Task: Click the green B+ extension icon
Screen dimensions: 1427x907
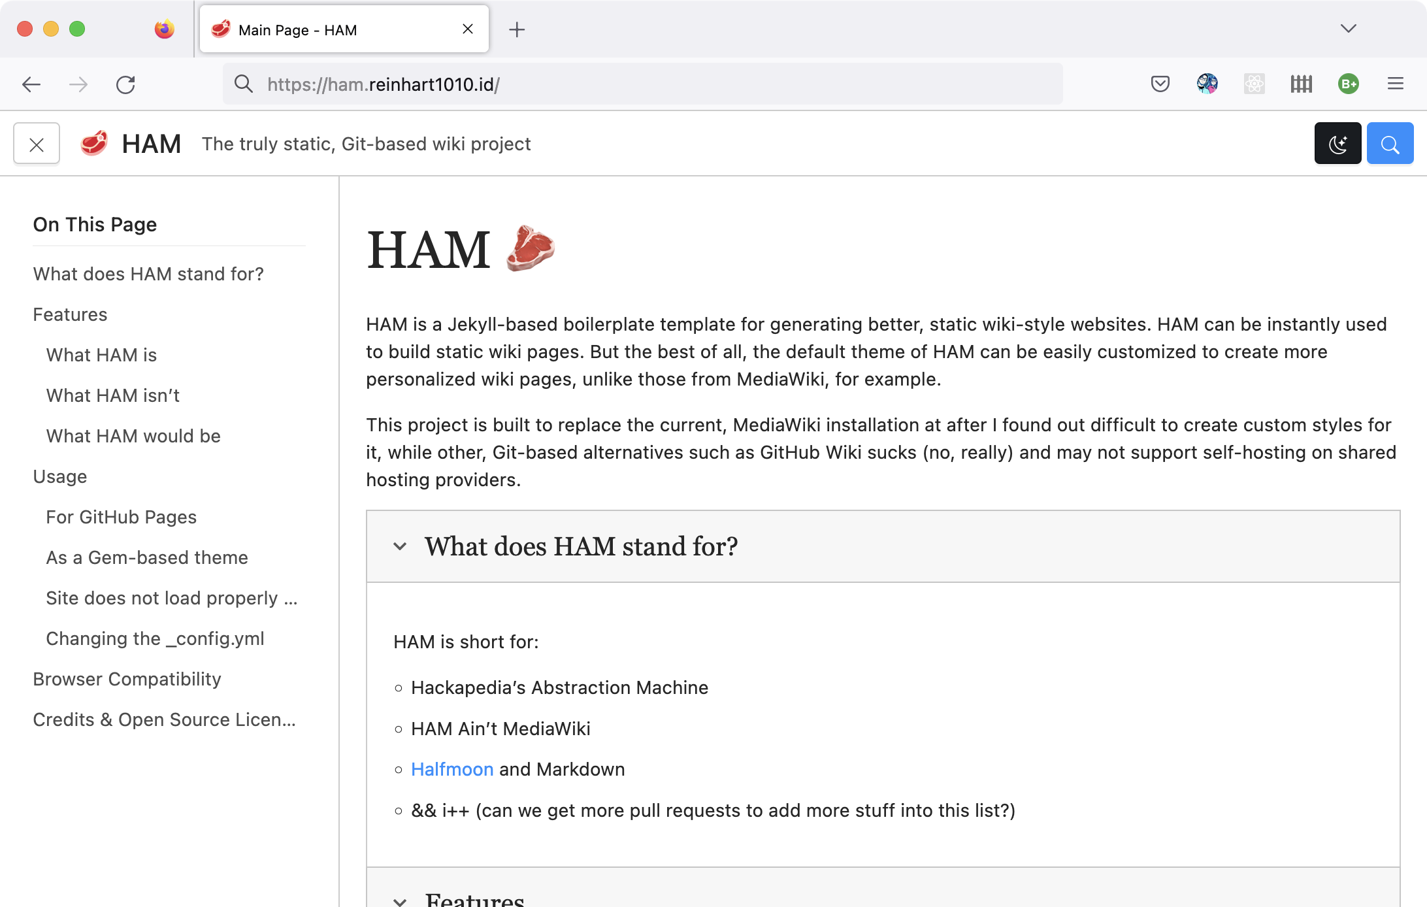Action: point(1348,84)
